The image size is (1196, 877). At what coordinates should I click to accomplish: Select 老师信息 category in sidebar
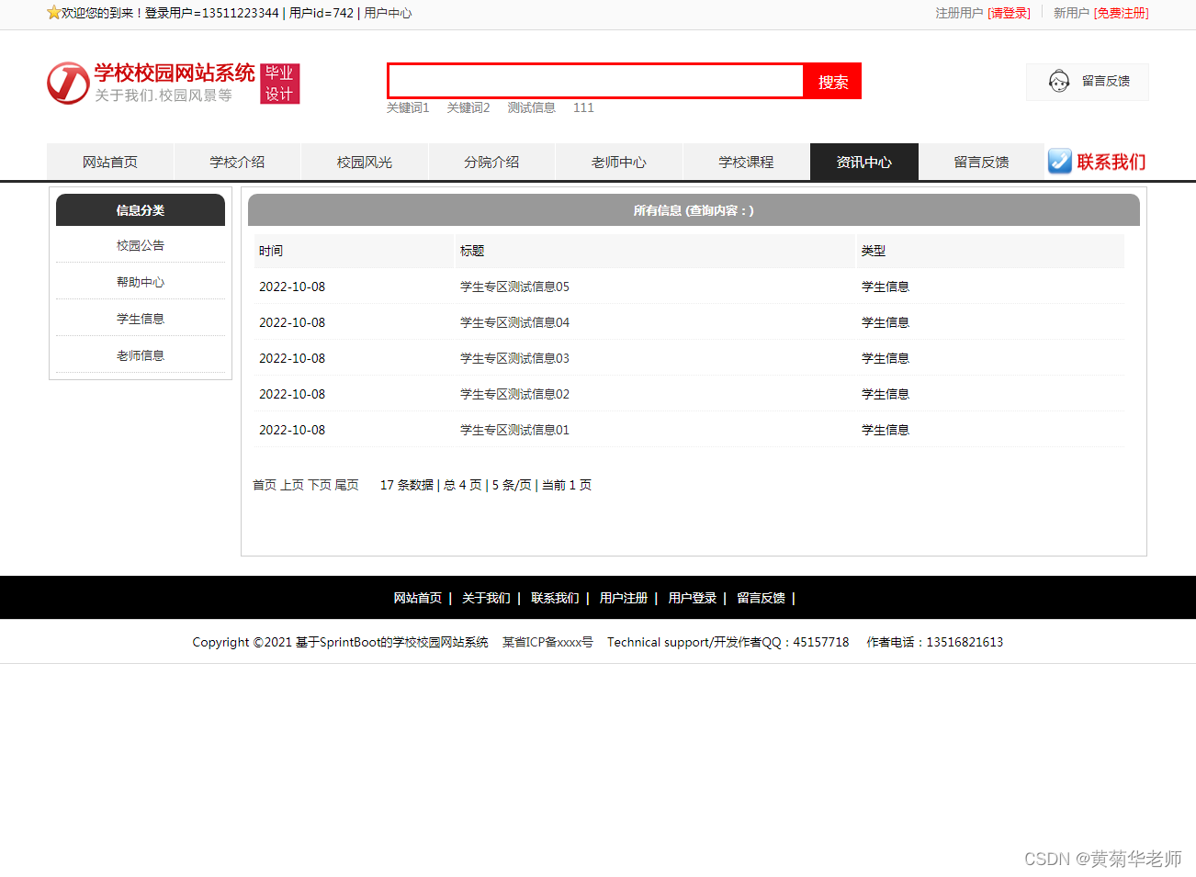(141, 355)
